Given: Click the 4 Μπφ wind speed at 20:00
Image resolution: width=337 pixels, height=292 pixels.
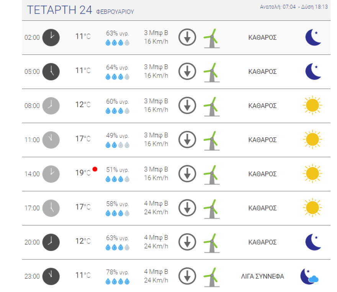Looking at the screenshot, I should 156,238.
